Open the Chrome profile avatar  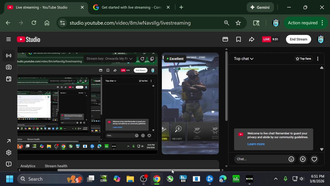276,23
